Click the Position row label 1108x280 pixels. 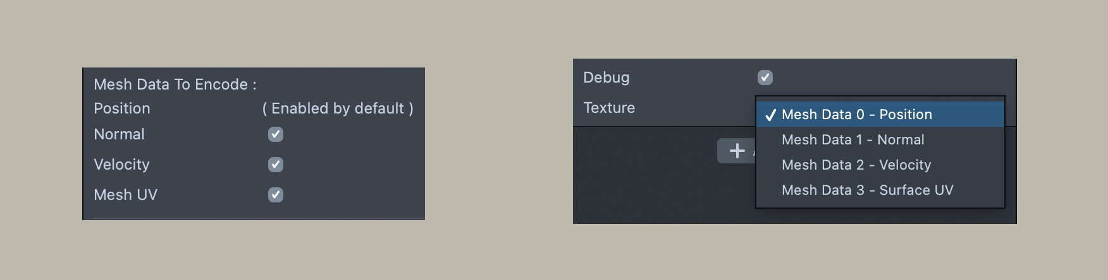122,108
